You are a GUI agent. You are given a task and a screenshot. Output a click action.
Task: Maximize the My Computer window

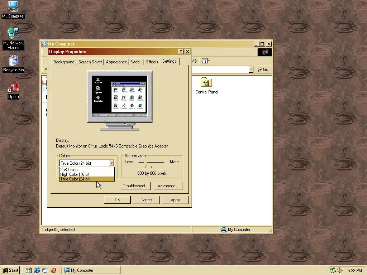pyautogui.click(x=262, y=44)
